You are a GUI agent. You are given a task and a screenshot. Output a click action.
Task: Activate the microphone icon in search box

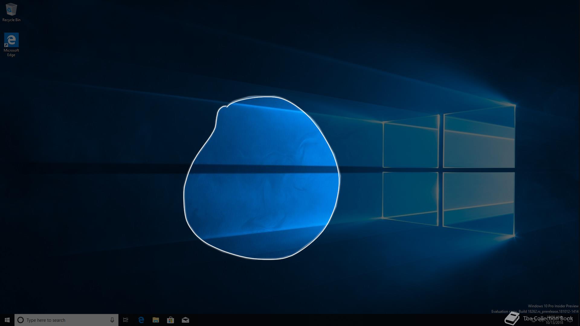click(x=112, y=320)
